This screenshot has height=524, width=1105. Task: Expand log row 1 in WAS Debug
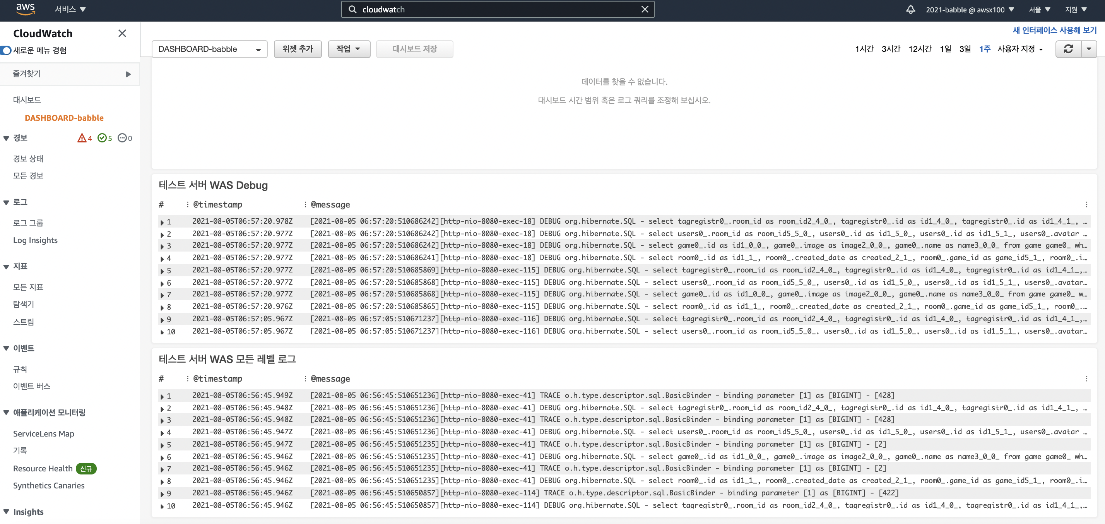(x=162, y=222)
